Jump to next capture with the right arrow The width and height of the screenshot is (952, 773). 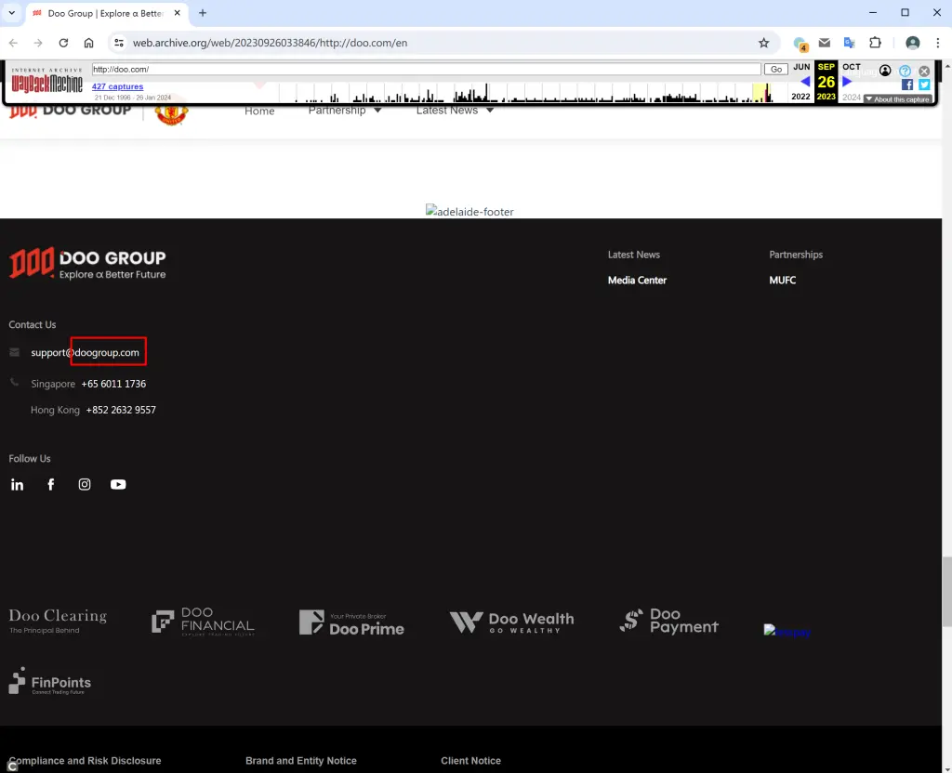(x=848, y=82)
